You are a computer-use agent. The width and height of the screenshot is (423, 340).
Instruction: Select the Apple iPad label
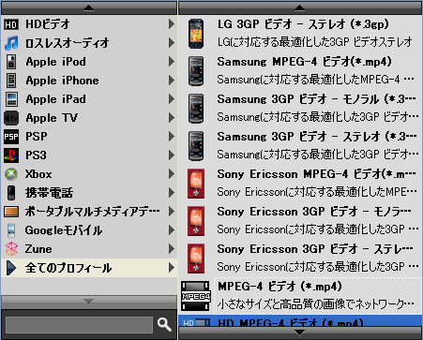click(56, 99)
